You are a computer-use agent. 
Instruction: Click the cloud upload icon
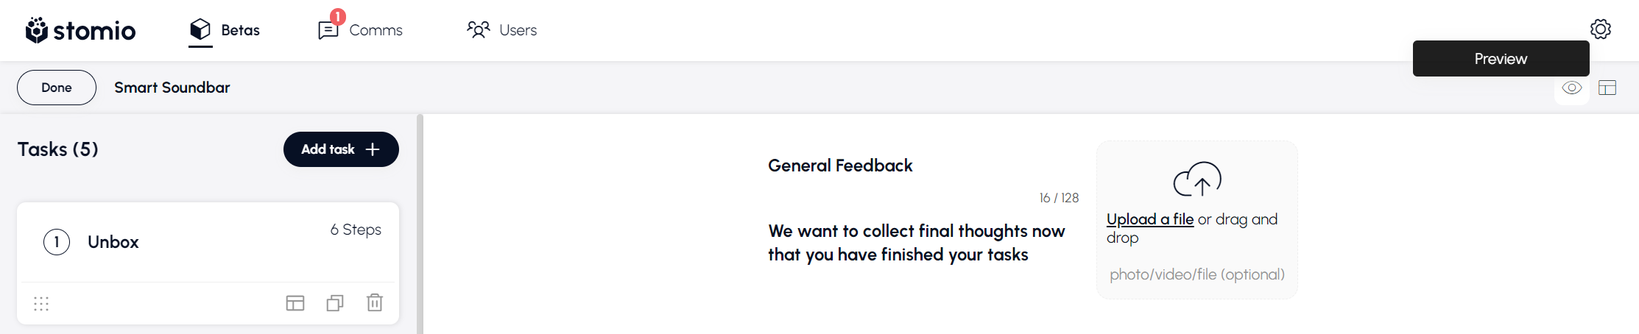tap(1196, 179)
